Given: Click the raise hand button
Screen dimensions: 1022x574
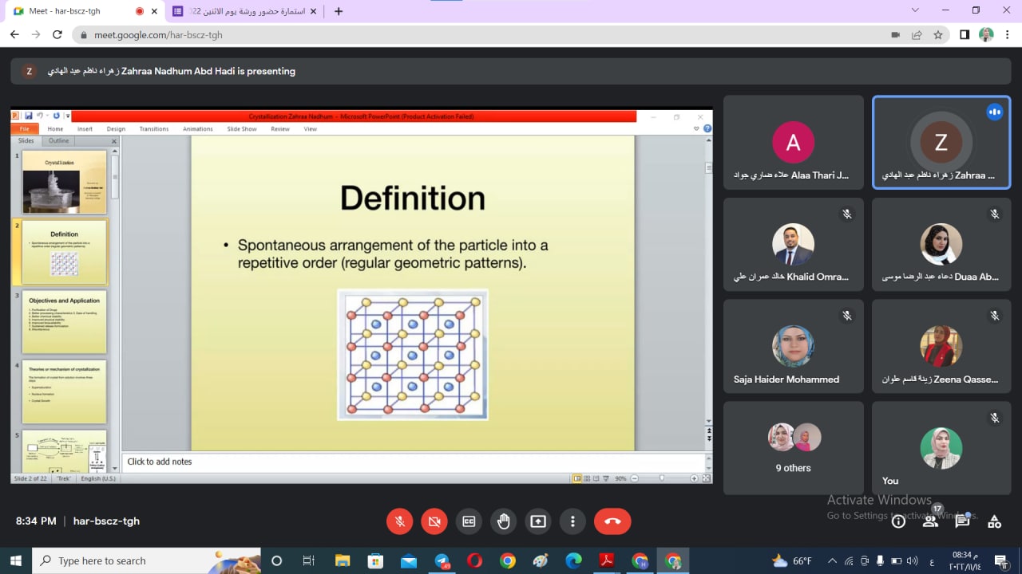Looking at the screenshot, I should coord(503,521).
